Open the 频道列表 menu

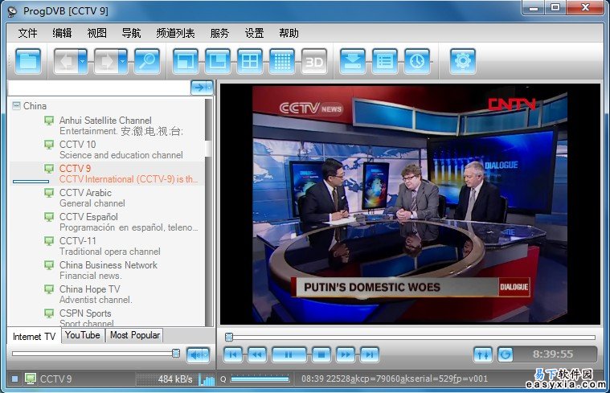pos(175,33)
